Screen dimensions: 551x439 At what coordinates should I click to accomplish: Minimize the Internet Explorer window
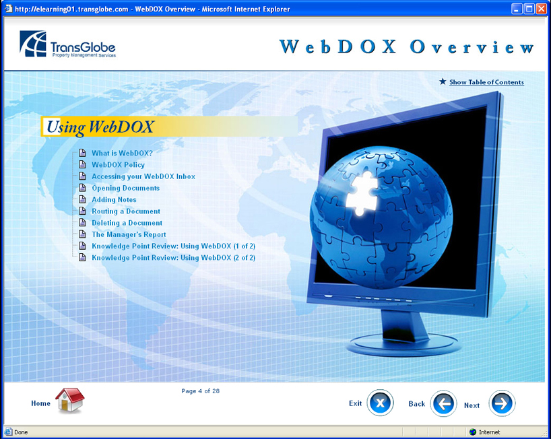pos(517,9)
